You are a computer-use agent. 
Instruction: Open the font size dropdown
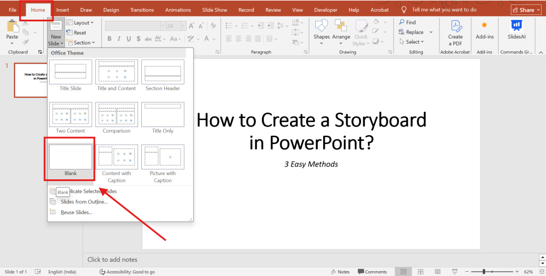183,26
